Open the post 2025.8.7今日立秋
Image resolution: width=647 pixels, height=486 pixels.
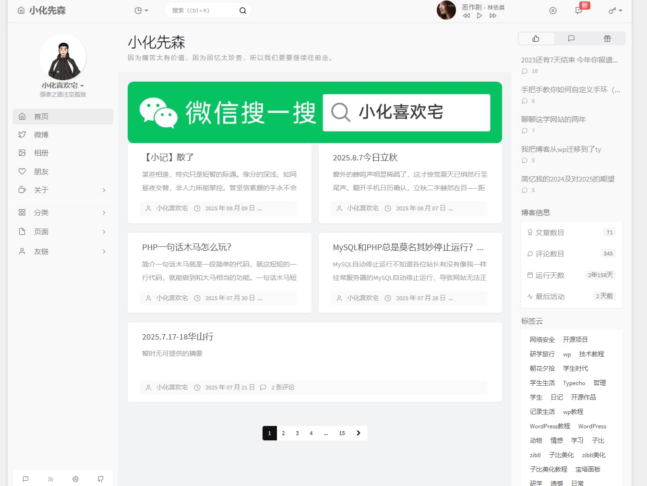coord(364,157)
